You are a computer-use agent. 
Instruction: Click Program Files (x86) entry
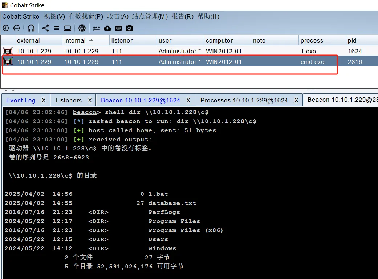(x=186, y=230)
